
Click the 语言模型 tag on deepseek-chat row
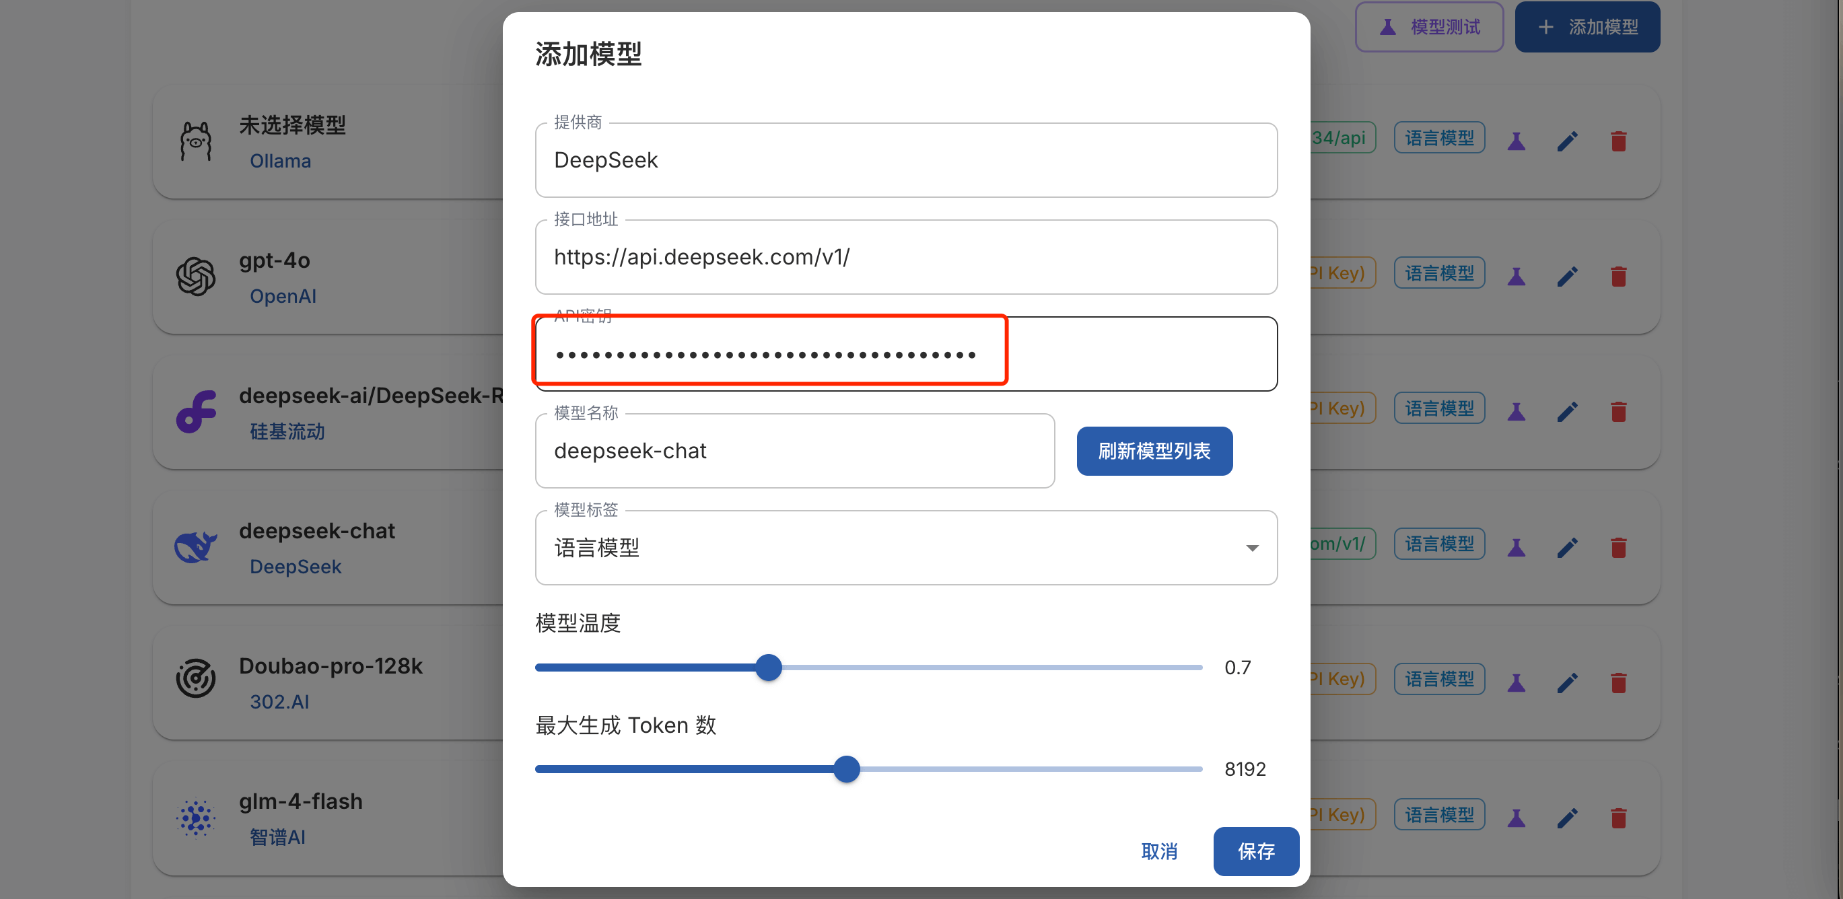pyautogui.click(x=1438, y=544)
